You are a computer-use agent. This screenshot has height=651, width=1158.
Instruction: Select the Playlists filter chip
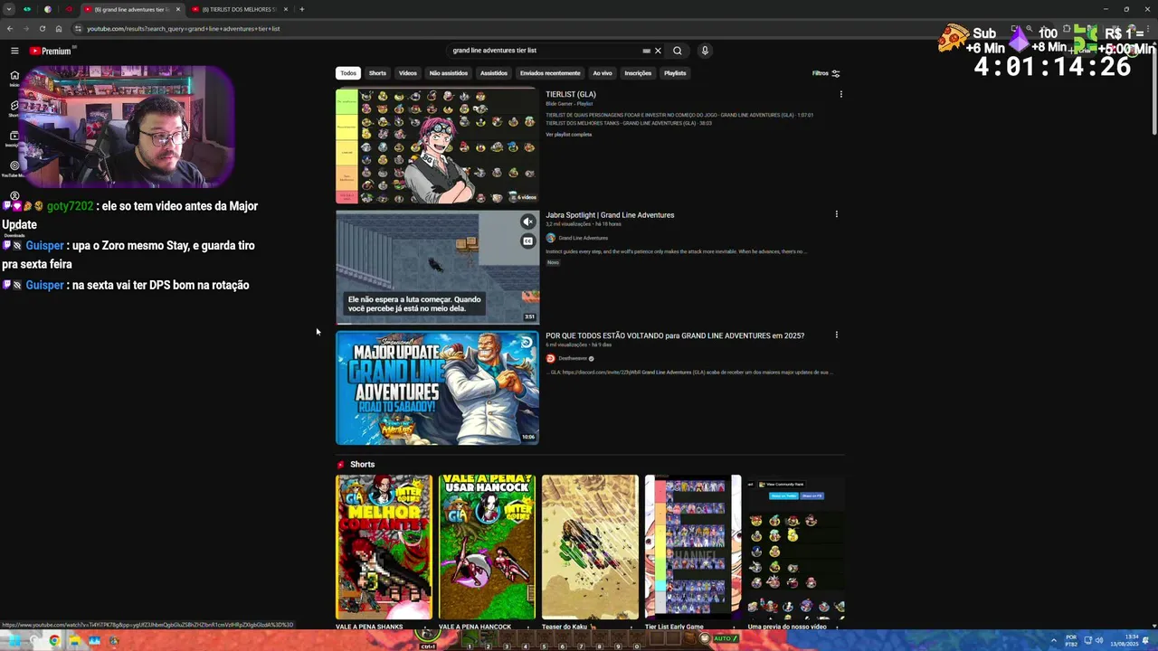point(675,73)
